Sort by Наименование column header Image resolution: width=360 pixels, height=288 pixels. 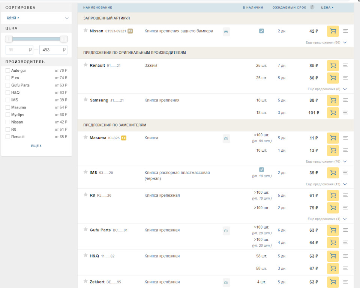[97, 8]
